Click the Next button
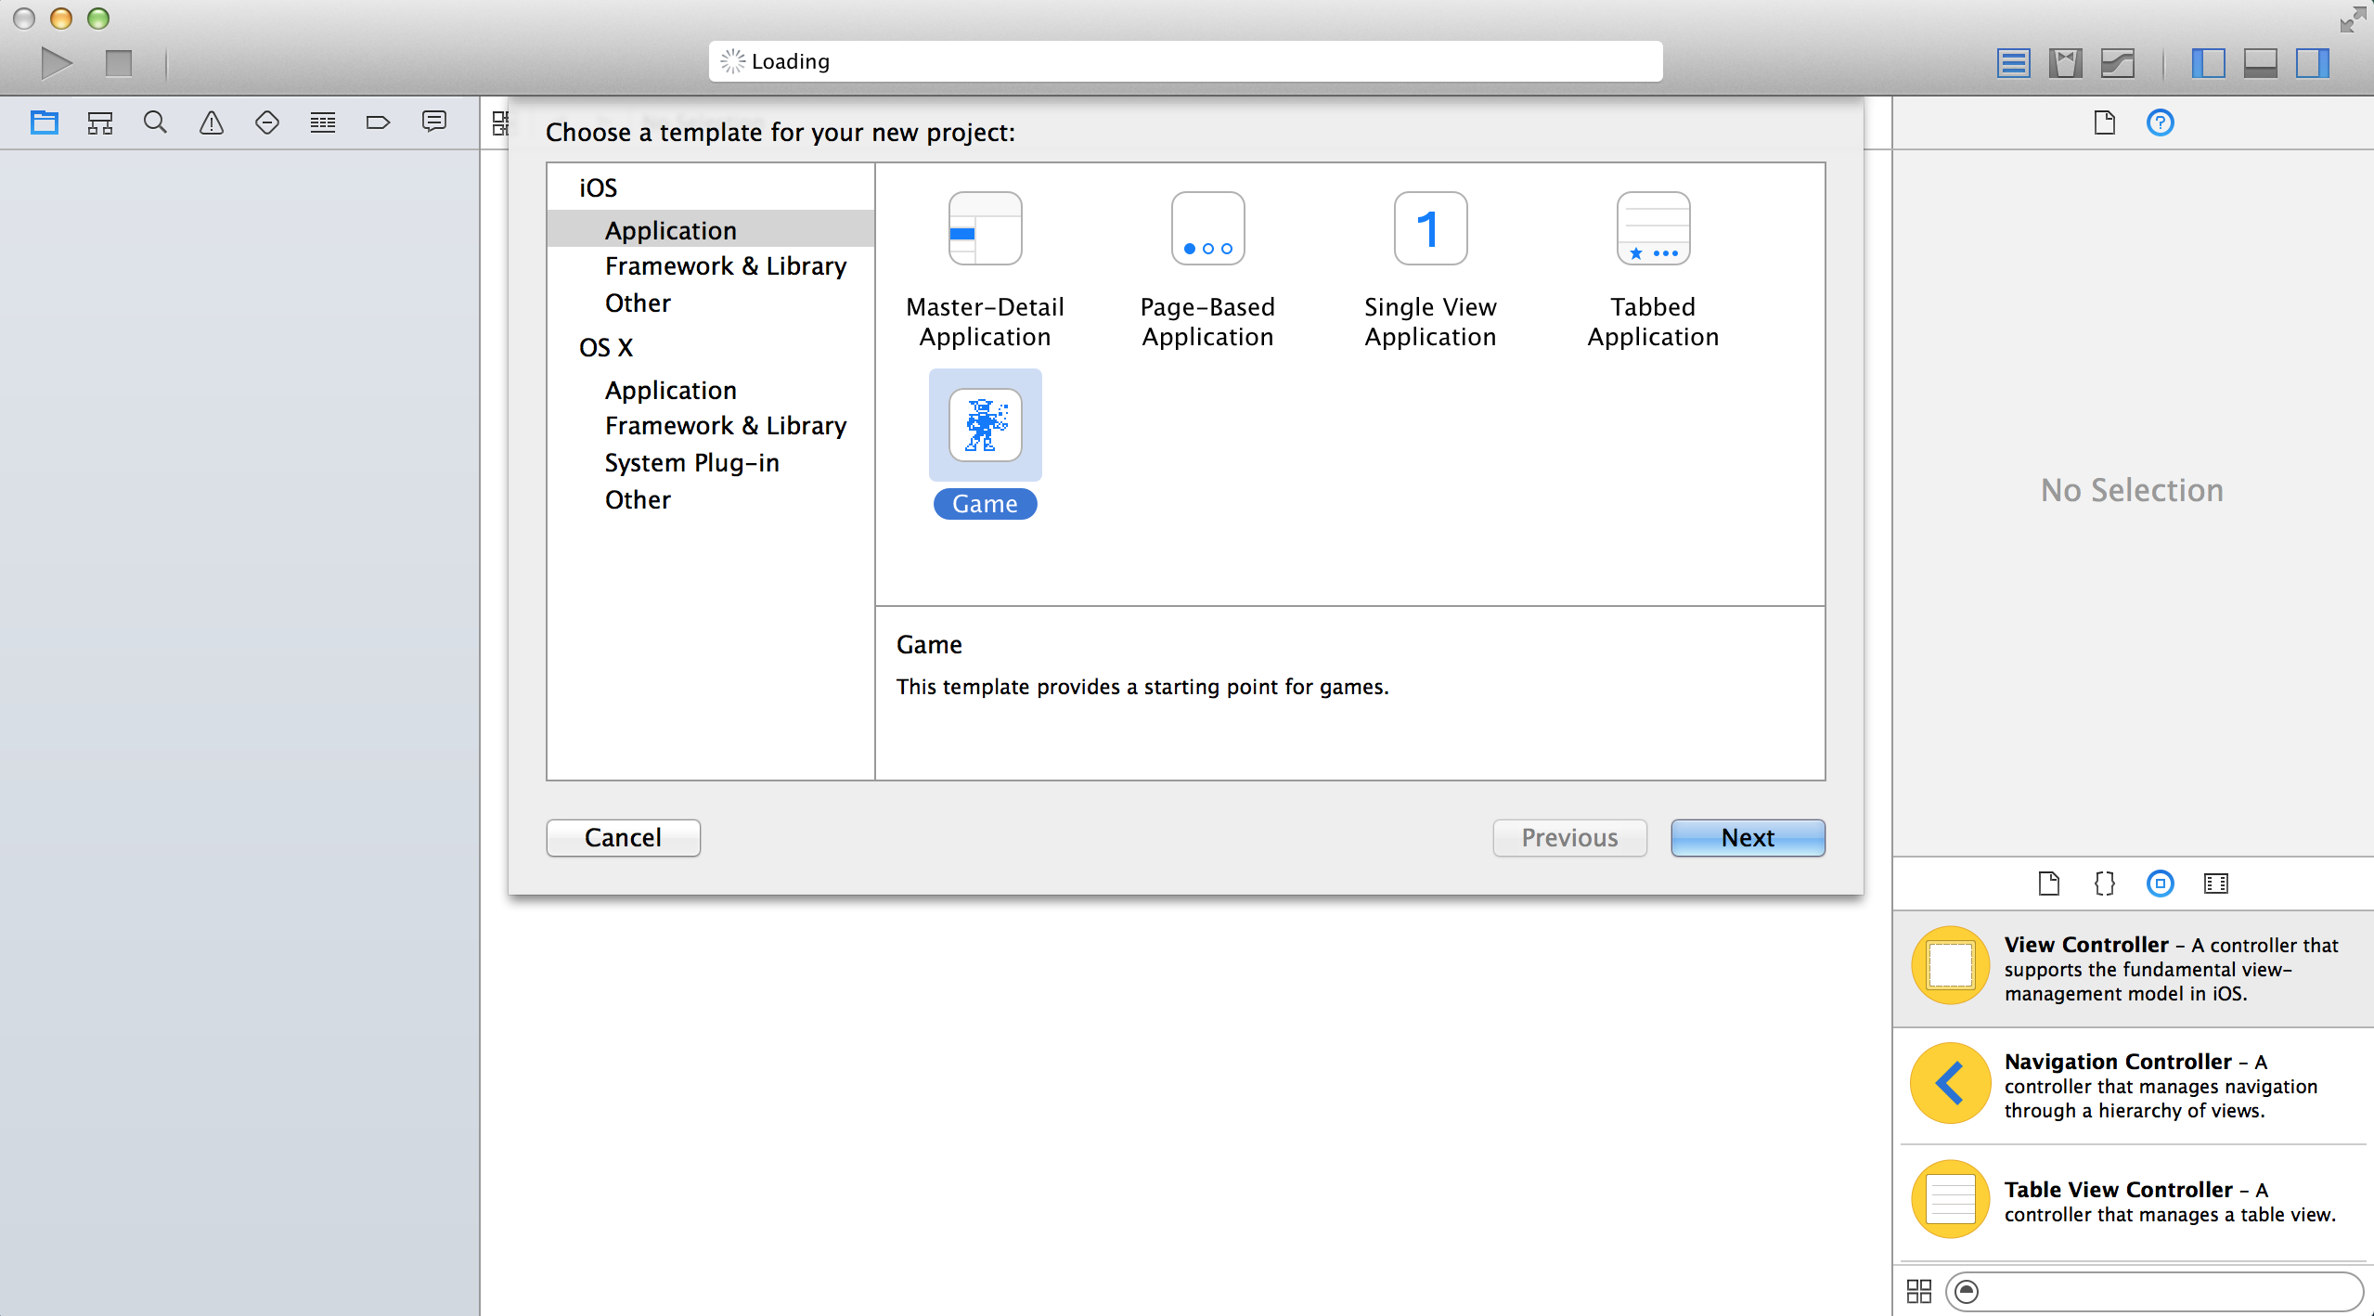 [1748, 837]
